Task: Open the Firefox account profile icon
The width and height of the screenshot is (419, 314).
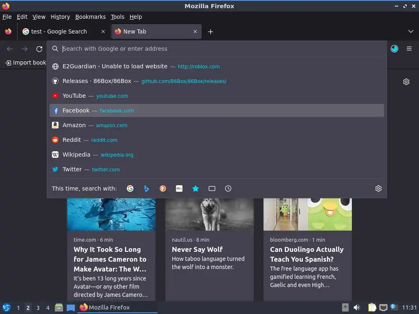Action: pos(394,49)
